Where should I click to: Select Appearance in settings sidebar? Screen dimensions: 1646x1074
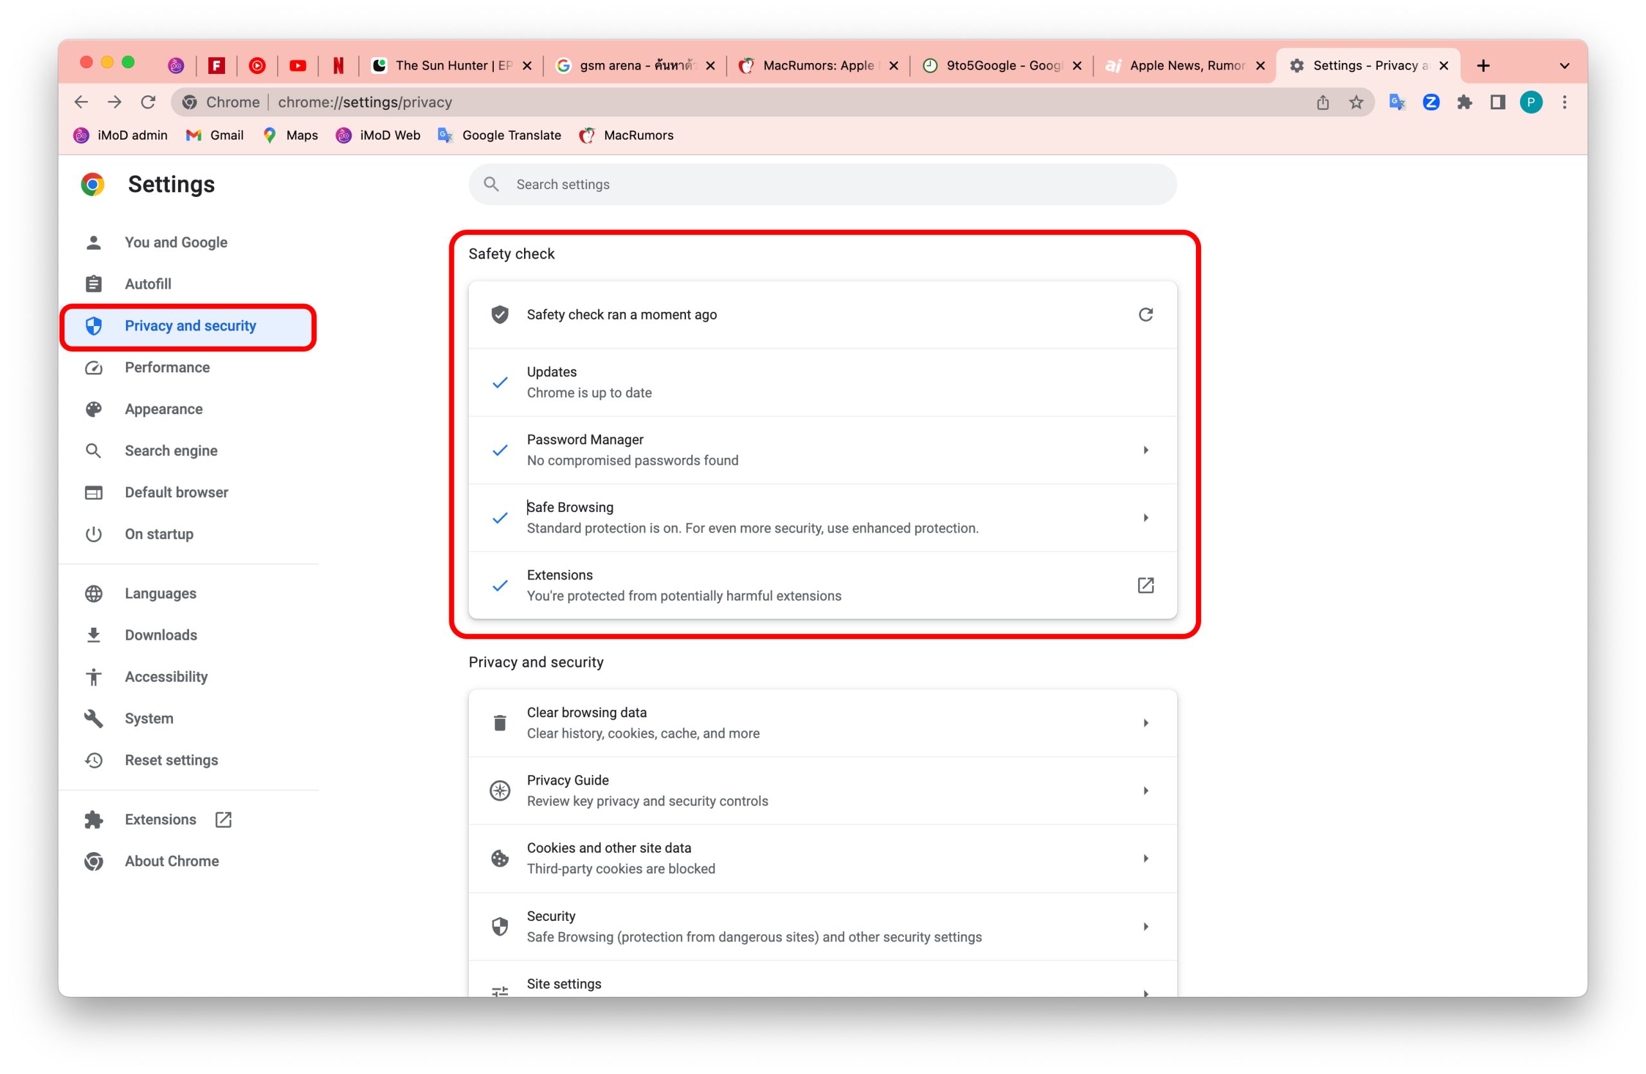(163, 409)
